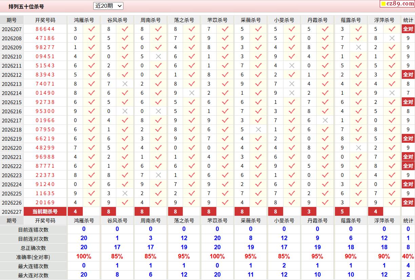Viewport: 415px width, 280px height.
Task: Click the gray X in 周南杀号 row 2026210
Action: [x=158, y=56]
